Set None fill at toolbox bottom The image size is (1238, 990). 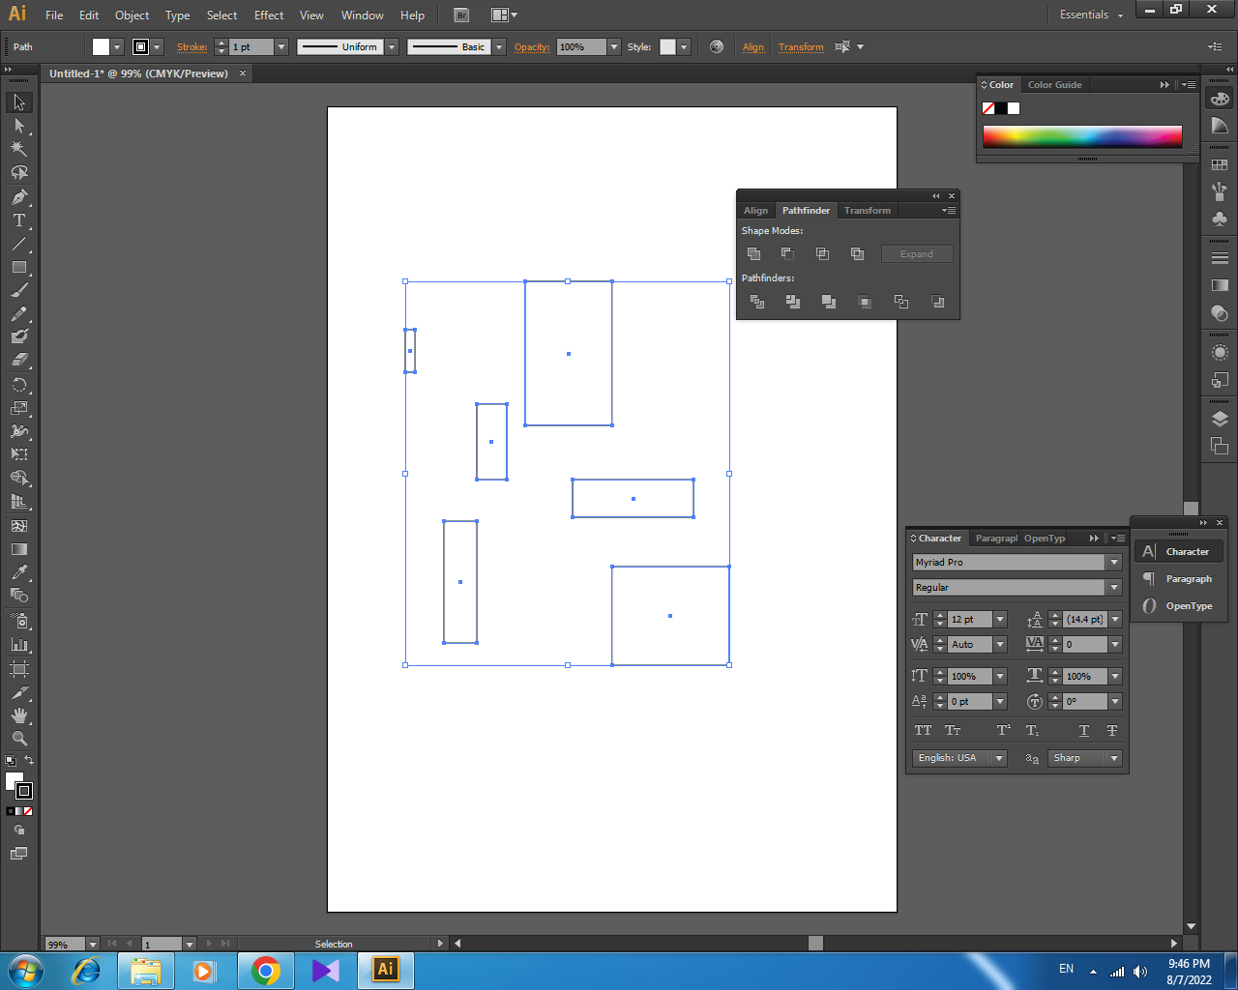point(28,811)
